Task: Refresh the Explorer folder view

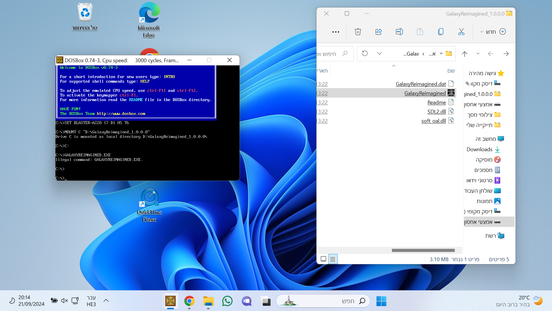Action: pos(365,54)
